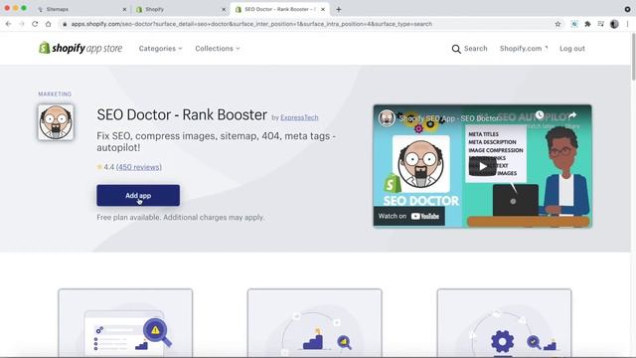Open the warning magnifier feature thumbnail

coord(125,323)
